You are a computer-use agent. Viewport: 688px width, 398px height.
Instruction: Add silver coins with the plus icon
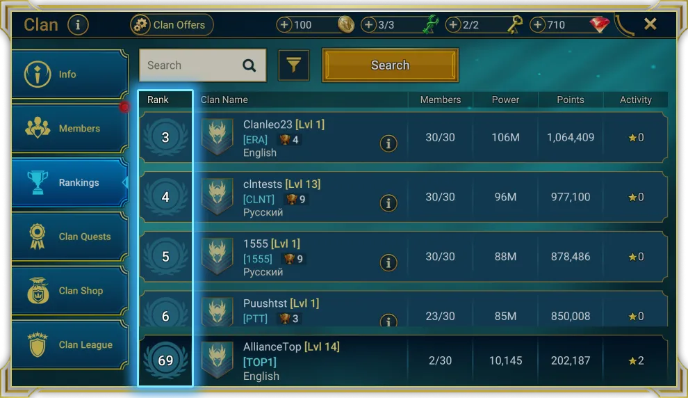tap(284, 24)
